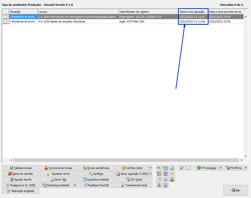Click Ajustar tarefa button
Screen dimensions: 251x198
(x=20, y=179)
